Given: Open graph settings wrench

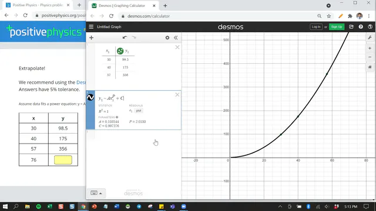Looking at the screenshot, I should (x=370, y=38).
